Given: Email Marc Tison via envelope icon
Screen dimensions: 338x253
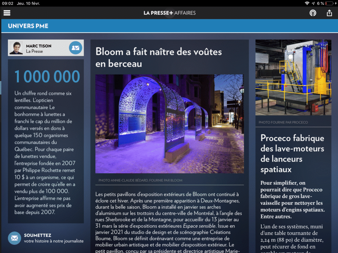Looking at the screenshot, I should (76, 48).
